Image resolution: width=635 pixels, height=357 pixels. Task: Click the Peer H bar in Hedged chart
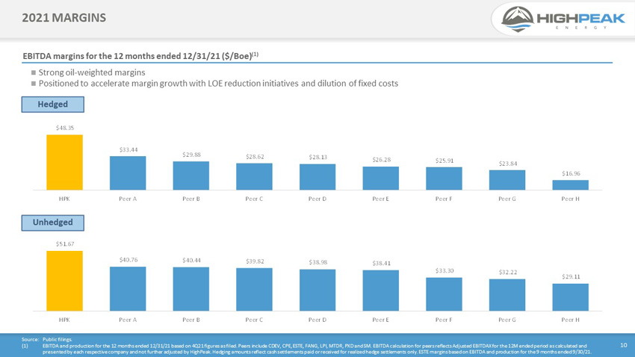tap(570, 185)
